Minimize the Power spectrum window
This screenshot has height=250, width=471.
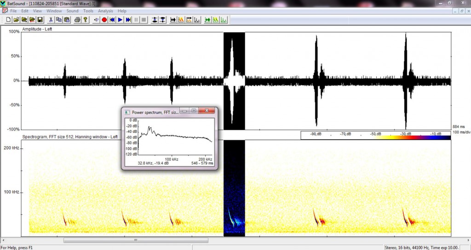pyautogui.click(x=184, y=111)
